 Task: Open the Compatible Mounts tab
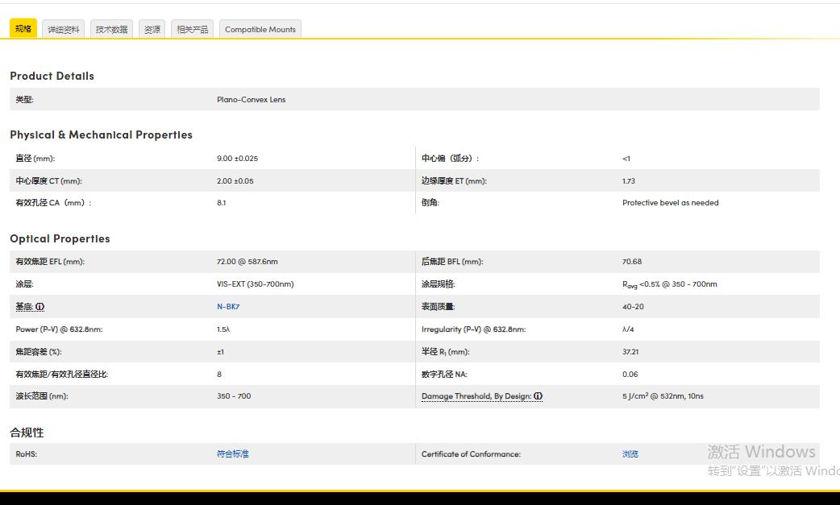click(260, 30)
